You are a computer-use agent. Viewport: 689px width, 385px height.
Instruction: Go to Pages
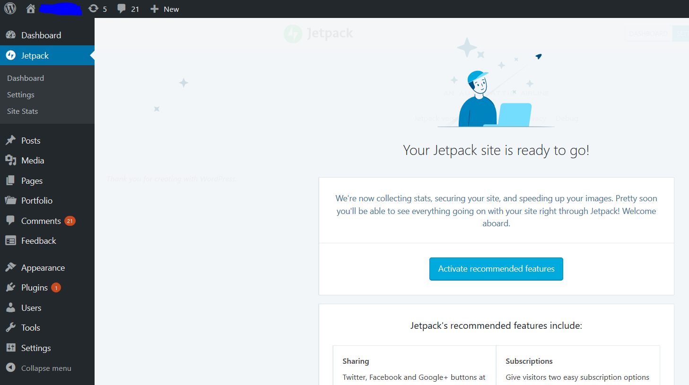[x=32, y=180]
